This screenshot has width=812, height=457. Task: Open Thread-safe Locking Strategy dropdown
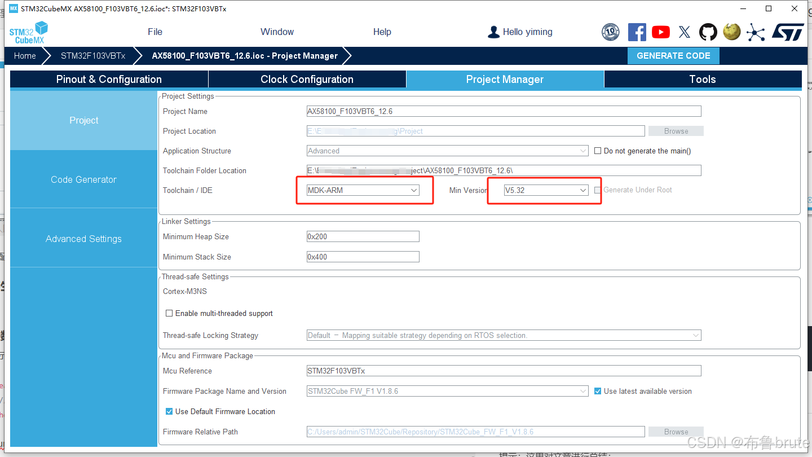504,335
